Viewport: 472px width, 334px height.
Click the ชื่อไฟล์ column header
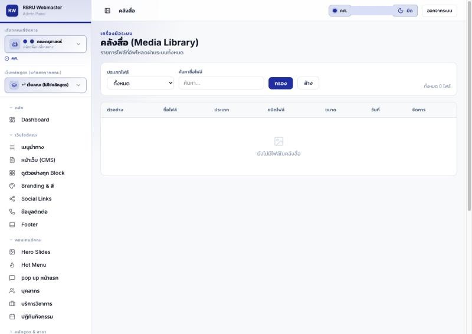[x=170, y=110]
